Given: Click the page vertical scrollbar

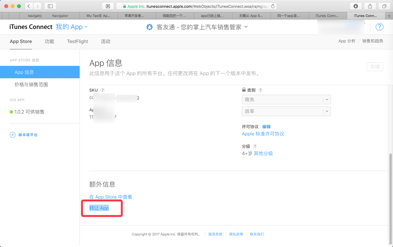Looking at the screenshot, I should coord(391,199).
